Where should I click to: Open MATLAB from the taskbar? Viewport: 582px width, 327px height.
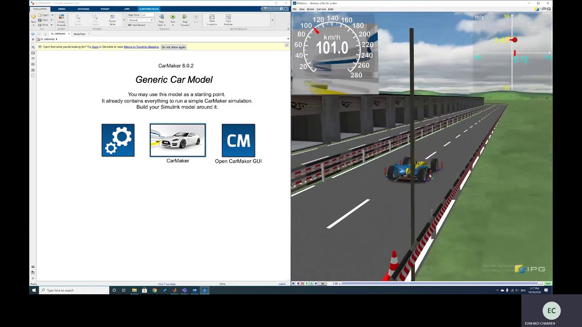pyautogui.click(x=174, y=290)
